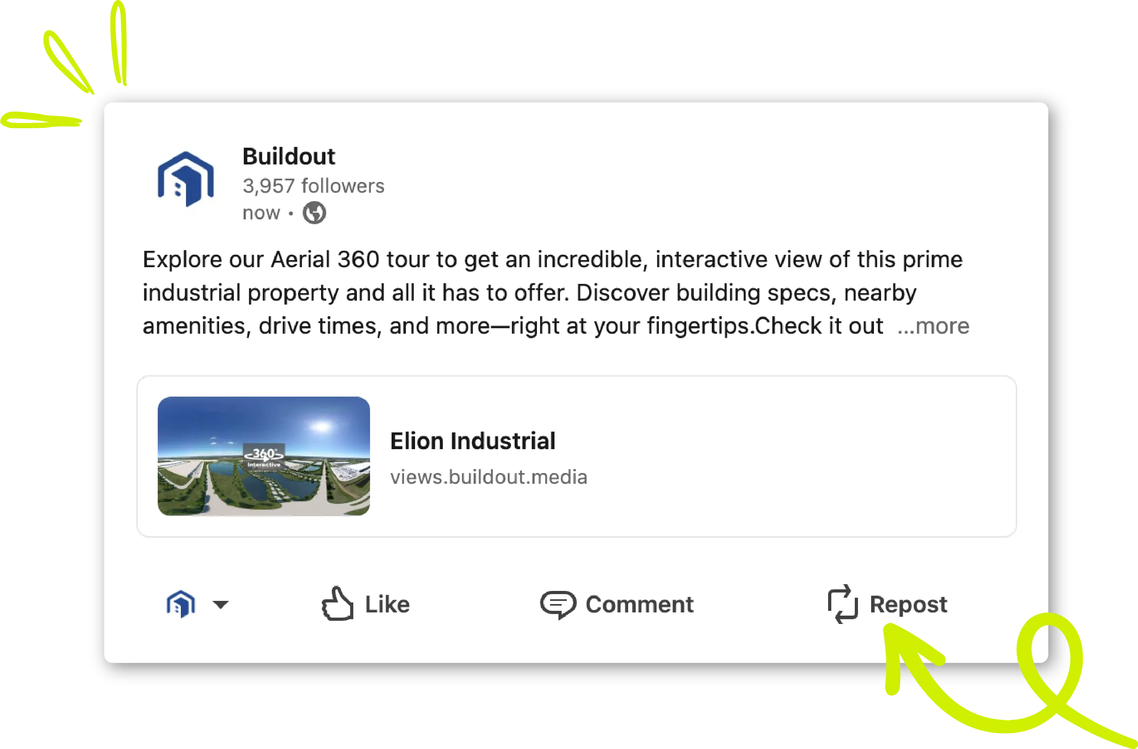Screen dimensions: 1138x749
Task: Open the Elion Industrial link title
Action: click(x=473, y=441)
